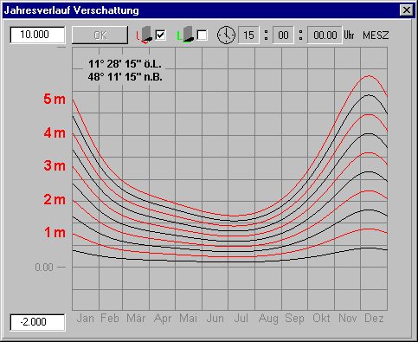Click the 2 m axis label
This screenshot has width=418, height=342.
(x=55, y=200)
